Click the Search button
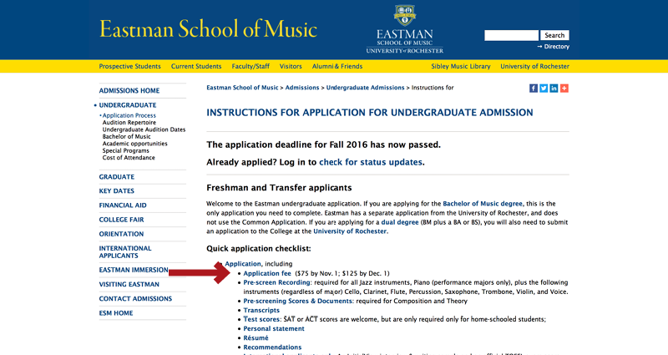Viewport: 668px width, 355px height. point(554,35)
